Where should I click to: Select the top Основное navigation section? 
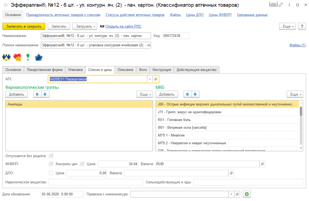coord(13,15)
